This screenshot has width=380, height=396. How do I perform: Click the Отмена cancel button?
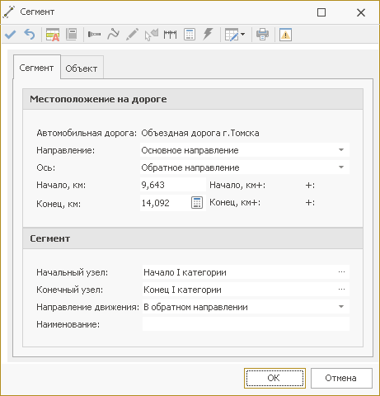(x=341, y=379)
